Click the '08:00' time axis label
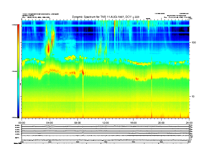 [x=78, y=123]
